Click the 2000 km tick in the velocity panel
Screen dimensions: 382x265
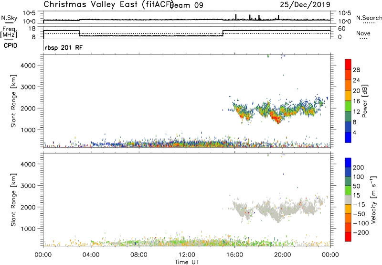pos(28,207)
